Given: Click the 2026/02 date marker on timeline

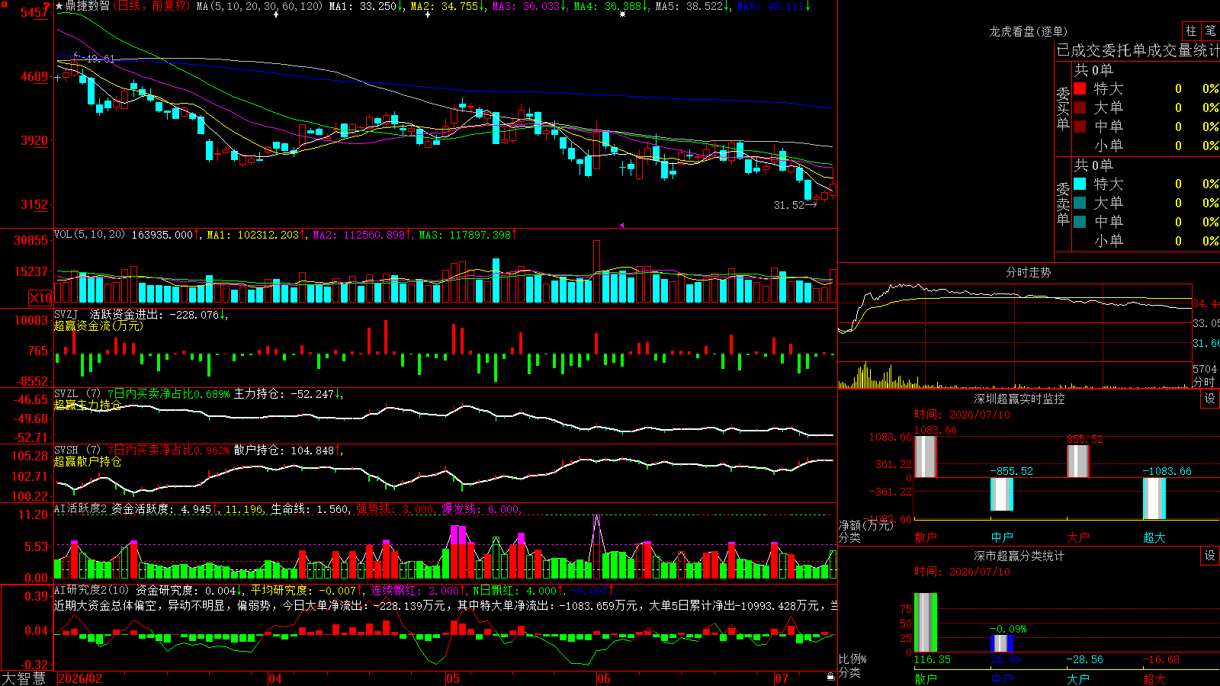Looking at the screenshot, I should coord(80,678).
